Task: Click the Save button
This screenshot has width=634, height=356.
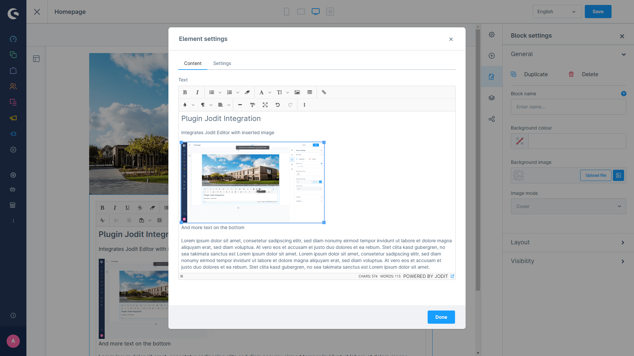Action: [x=598, y=12]
